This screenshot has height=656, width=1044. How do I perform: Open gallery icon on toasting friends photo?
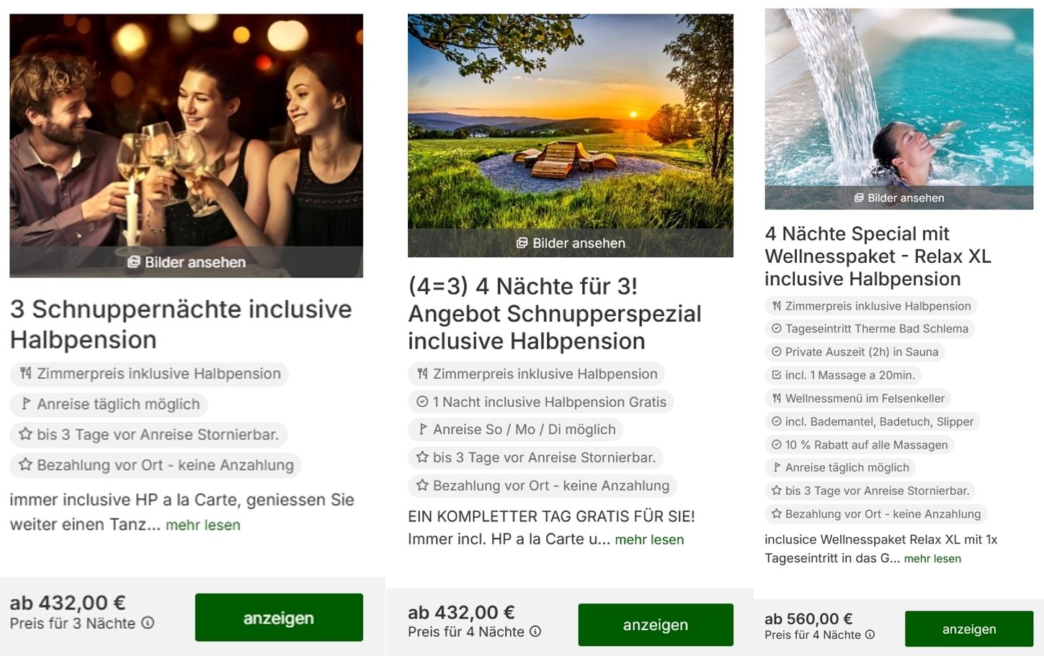133,262
